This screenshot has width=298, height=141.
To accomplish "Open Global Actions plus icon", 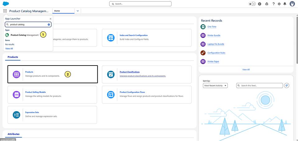I will (x=259, y=4).
